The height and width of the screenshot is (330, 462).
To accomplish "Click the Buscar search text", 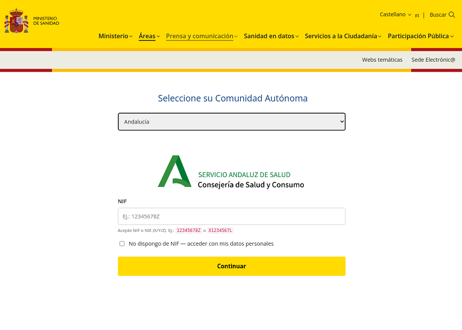I will pos(438,14).
